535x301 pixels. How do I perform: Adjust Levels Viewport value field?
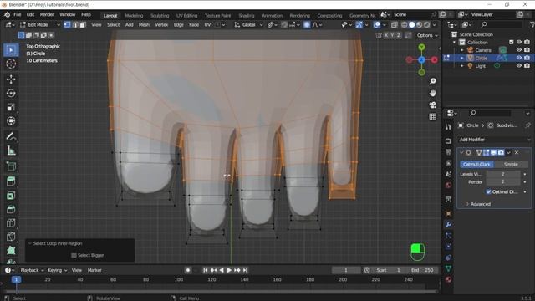[x=503, y=174]
